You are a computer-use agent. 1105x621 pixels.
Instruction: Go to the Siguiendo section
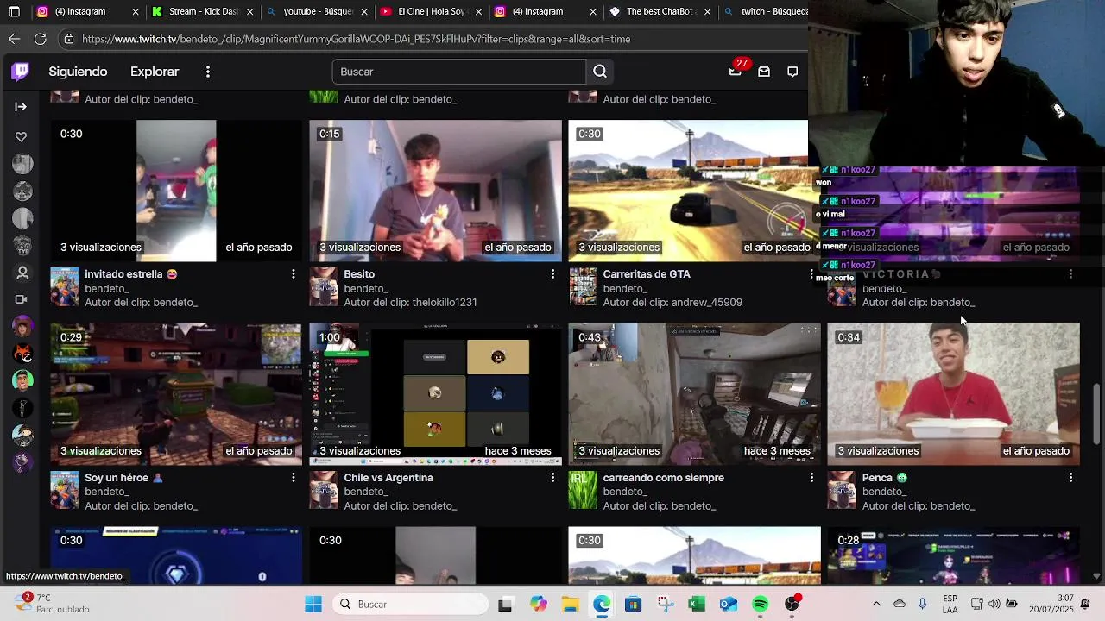click(x=78, y=72)
